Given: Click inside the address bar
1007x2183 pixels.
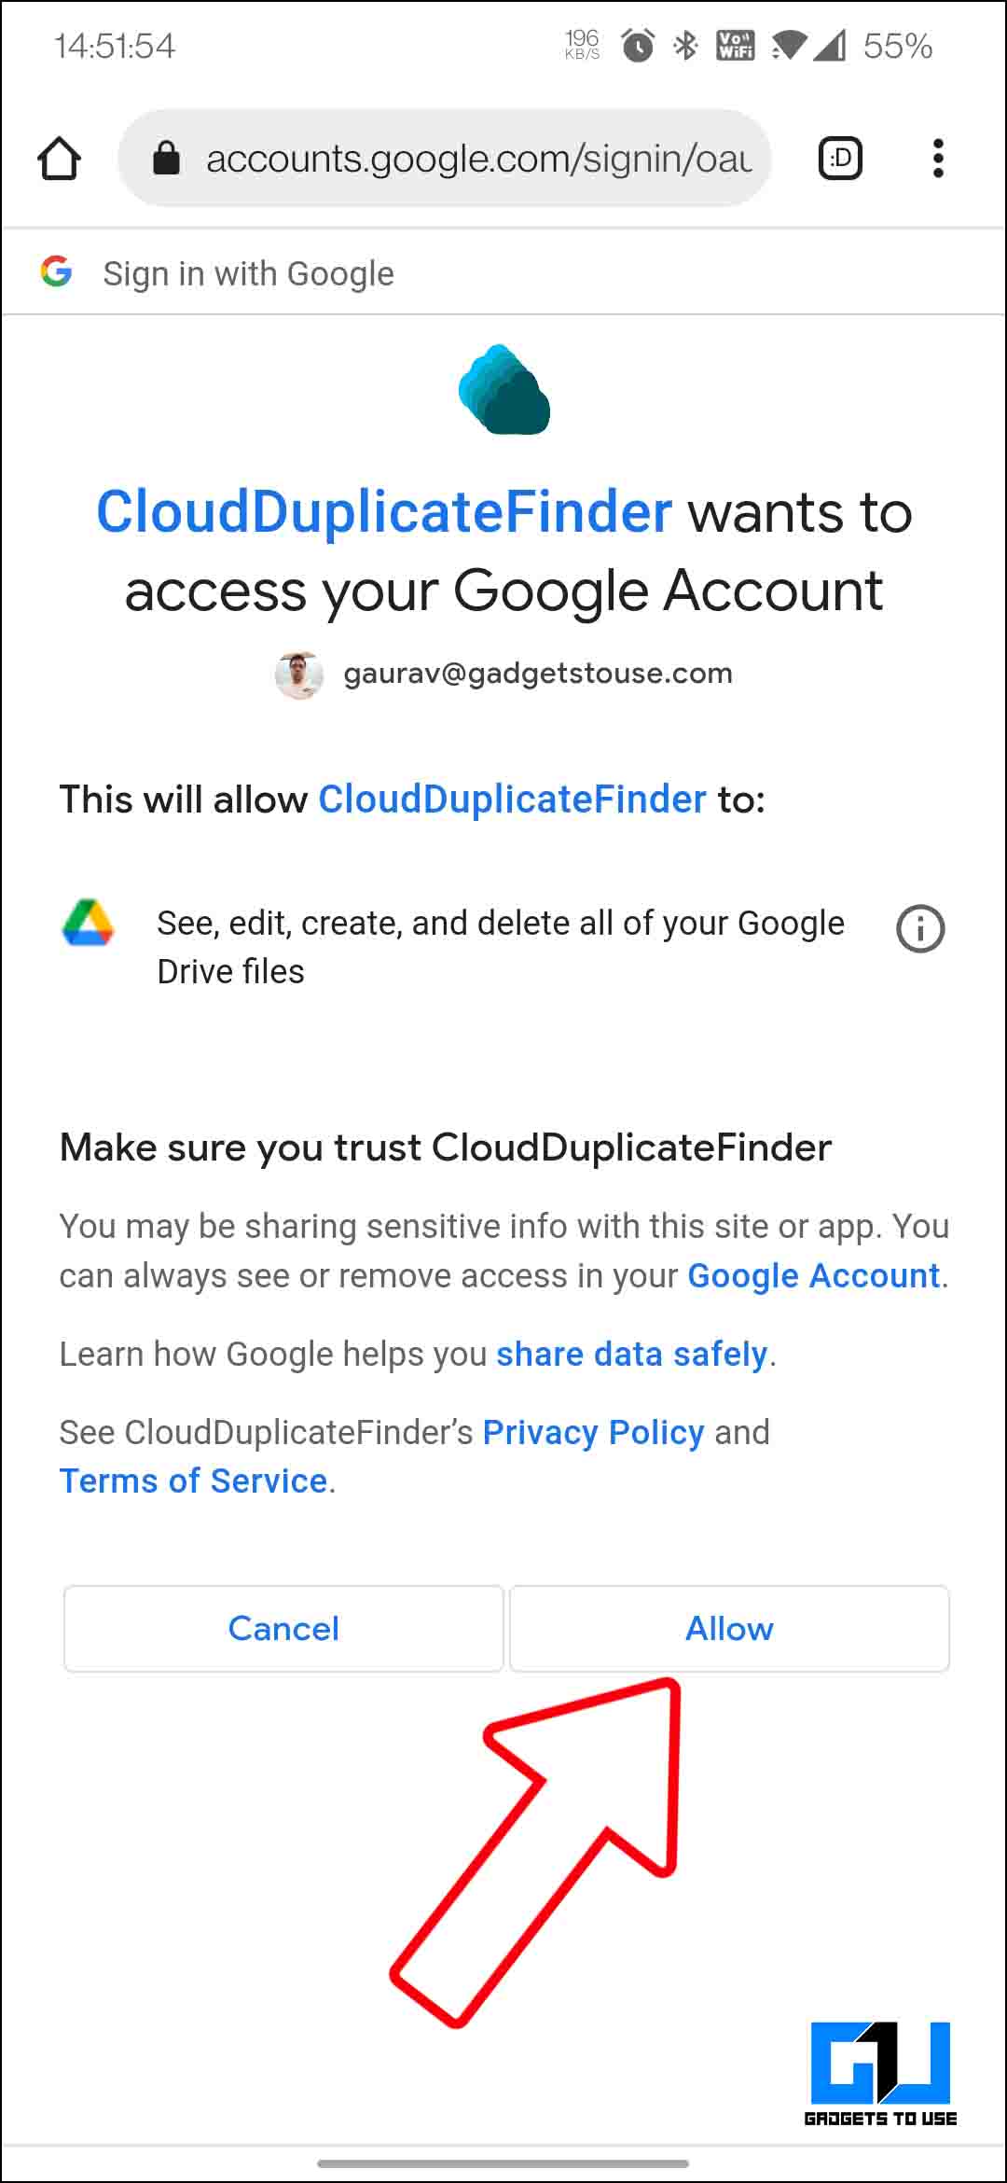Looking at the screenshot, I should [466, 157].
